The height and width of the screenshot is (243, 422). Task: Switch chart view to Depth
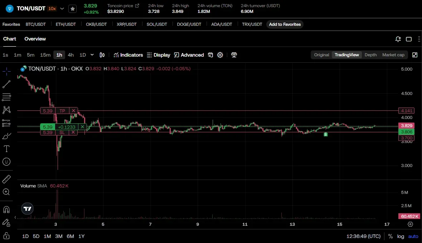tap(370, 55)
